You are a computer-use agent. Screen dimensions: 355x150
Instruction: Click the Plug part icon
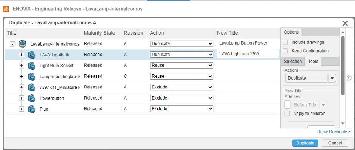31,109
